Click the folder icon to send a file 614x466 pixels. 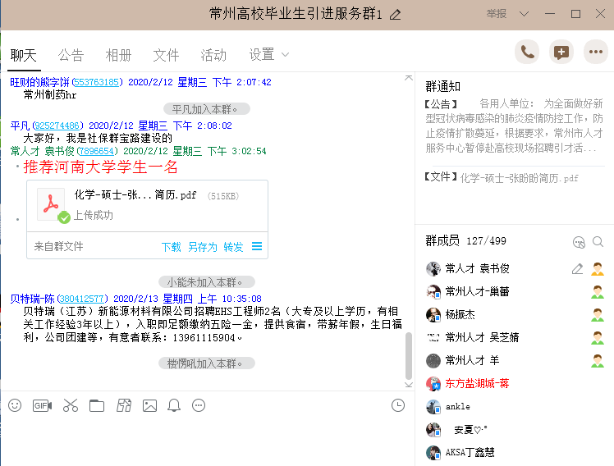click(97, 405)
